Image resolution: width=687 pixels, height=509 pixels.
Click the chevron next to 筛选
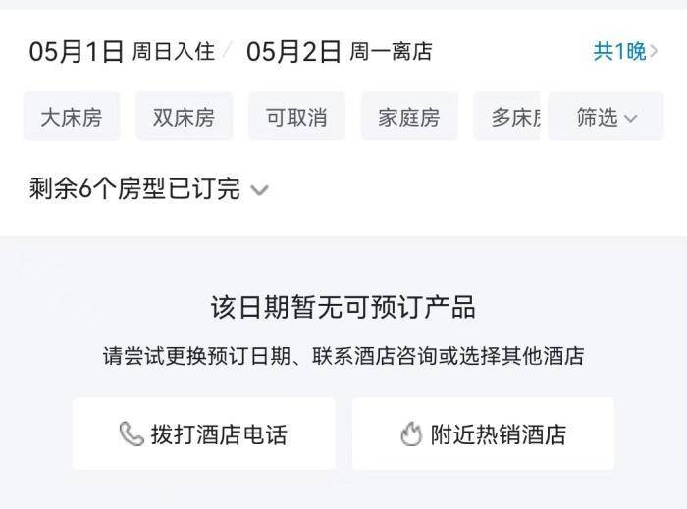pyautogui.click(x=630, y=119)
